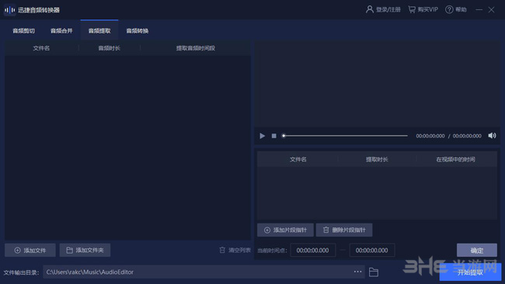Click 添加文件夹 button
This screenshot has height=284, width=505.
(85, 250)
